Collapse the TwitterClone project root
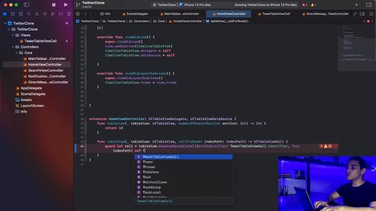The width and height of the screenshot is (376, 211). tap(5, 23)
